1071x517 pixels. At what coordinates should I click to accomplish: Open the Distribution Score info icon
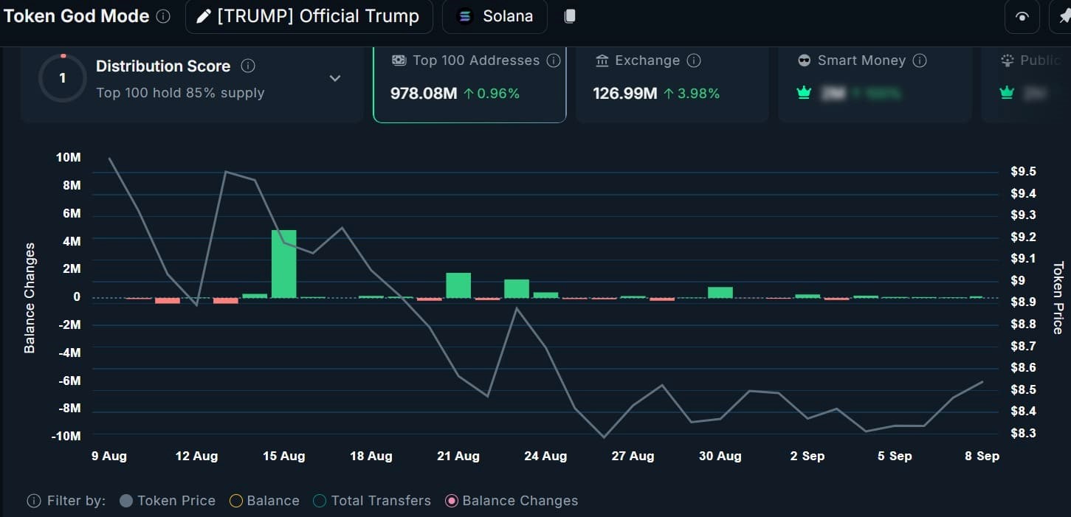pyautogui.click(x=248, y=66)
